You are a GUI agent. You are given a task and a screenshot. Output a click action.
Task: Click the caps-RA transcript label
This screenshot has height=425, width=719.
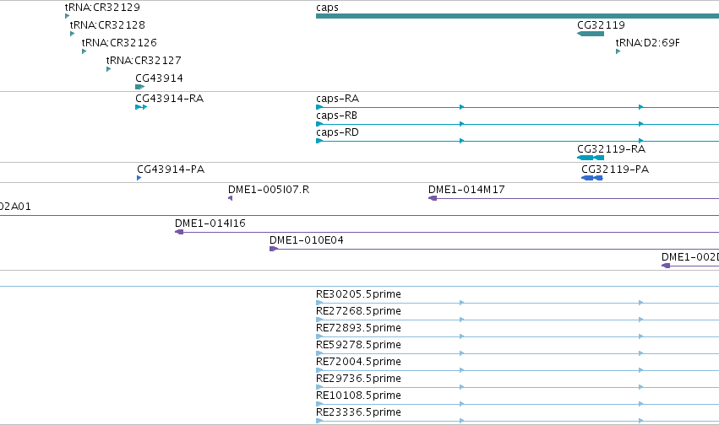[337, 99]
